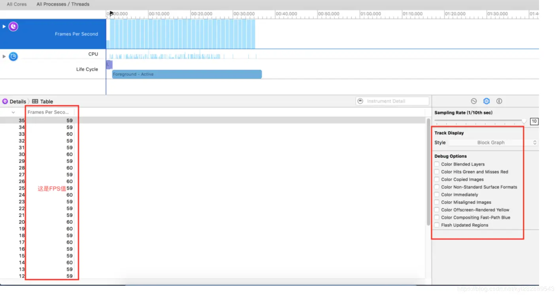The width and height of the screenshot is (558, 296).
Task: Click the sort chevron in table header
Action: (x=13, y=112)
